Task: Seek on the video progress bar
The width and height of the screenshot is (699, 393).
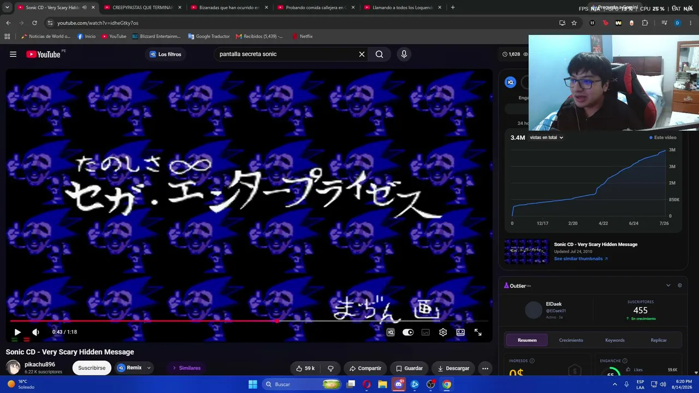Action: click(x=249, y=321)
